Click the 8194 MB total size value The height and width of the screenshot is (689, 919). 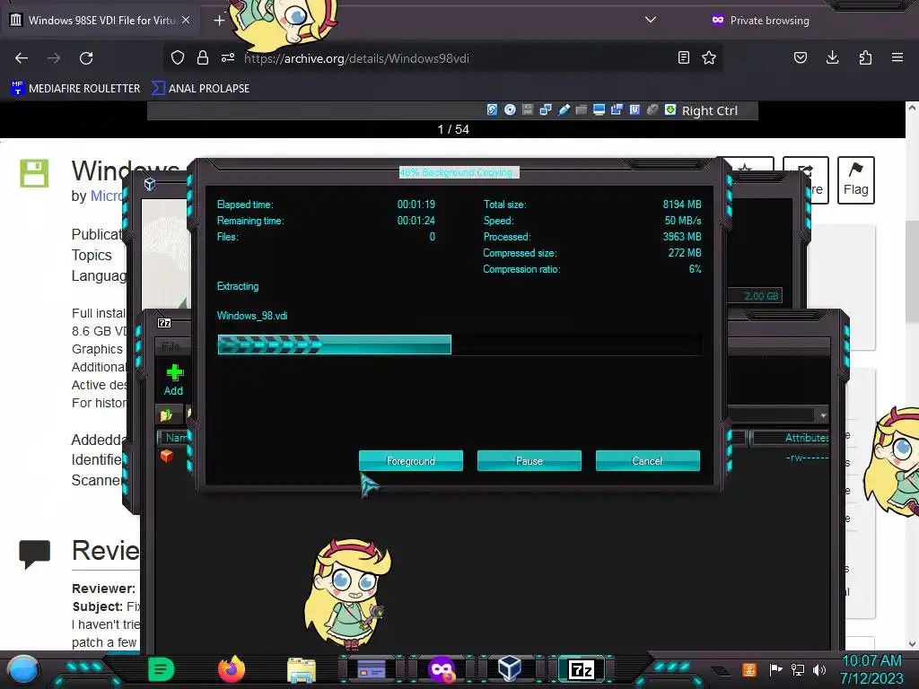point(682,204)
